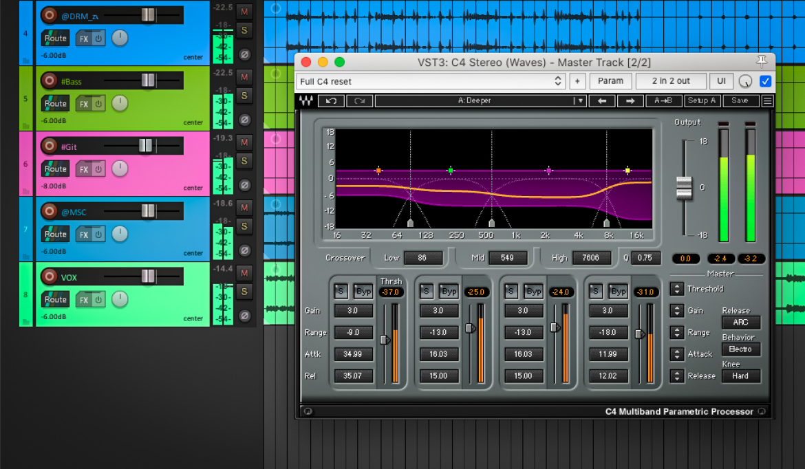Redo the change in C4 plugin
Screen dimensions: 805x469
pyautogui.click(x=359, y=100)
